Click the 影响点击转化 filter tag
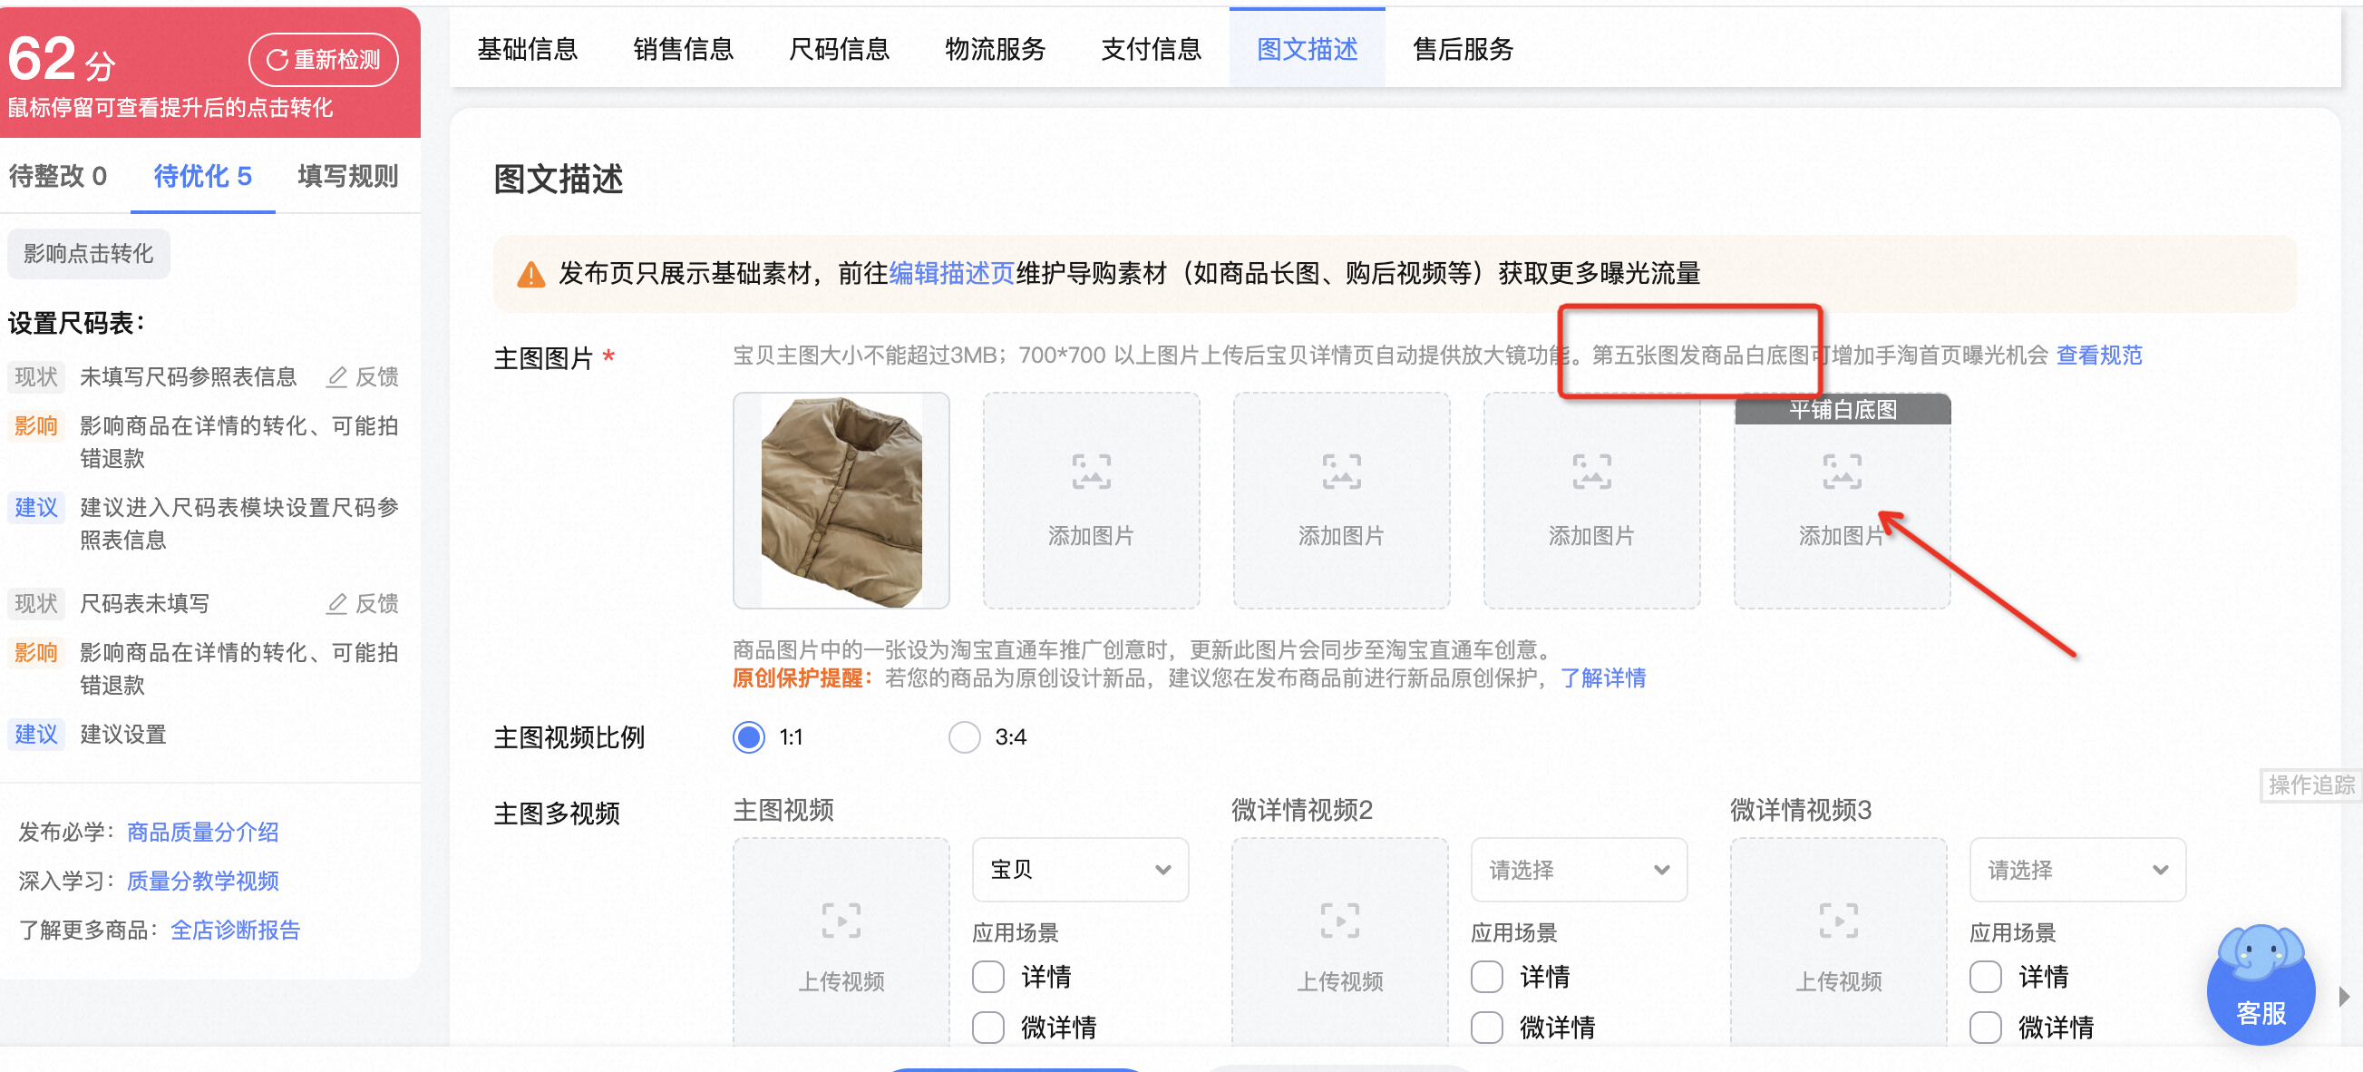The width and height of the screenshot is (2363, 1072). [x=89, y=253]
